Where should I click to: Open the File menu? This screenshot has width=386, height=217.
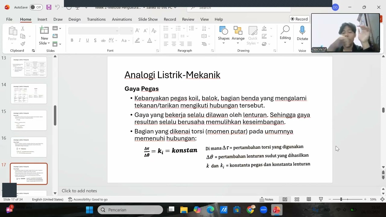[x=9, y=19]
